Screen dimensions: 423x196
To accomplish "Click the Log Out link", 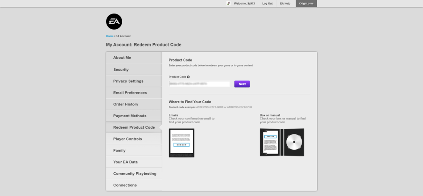I will pos(267,3).
